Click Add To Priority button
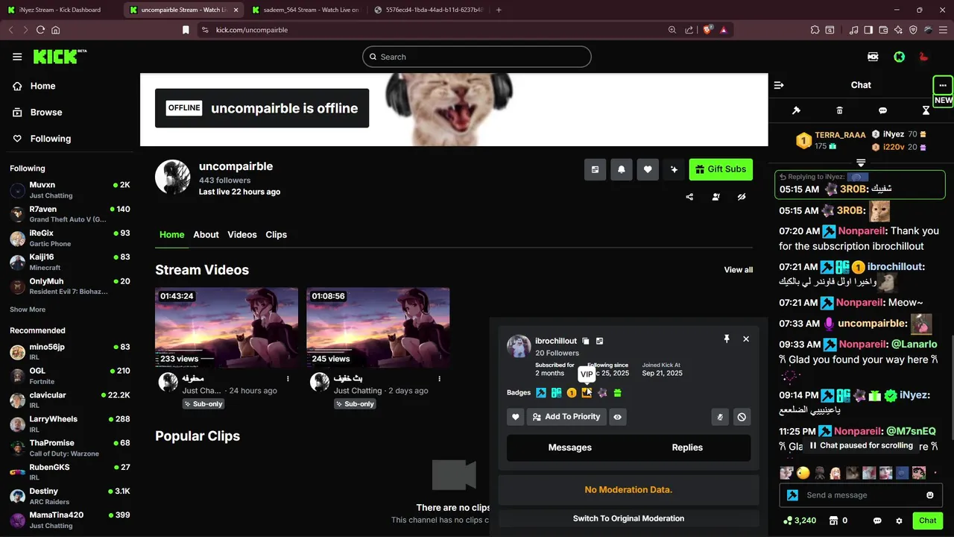The width and height of the screenshot is (954, 537). (566, 417)
